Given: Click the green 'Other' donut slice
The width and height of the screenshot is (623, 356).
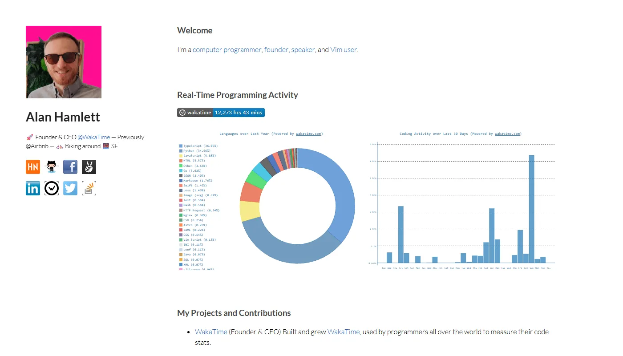Looking at the screenshot, I should click(256, 179).
